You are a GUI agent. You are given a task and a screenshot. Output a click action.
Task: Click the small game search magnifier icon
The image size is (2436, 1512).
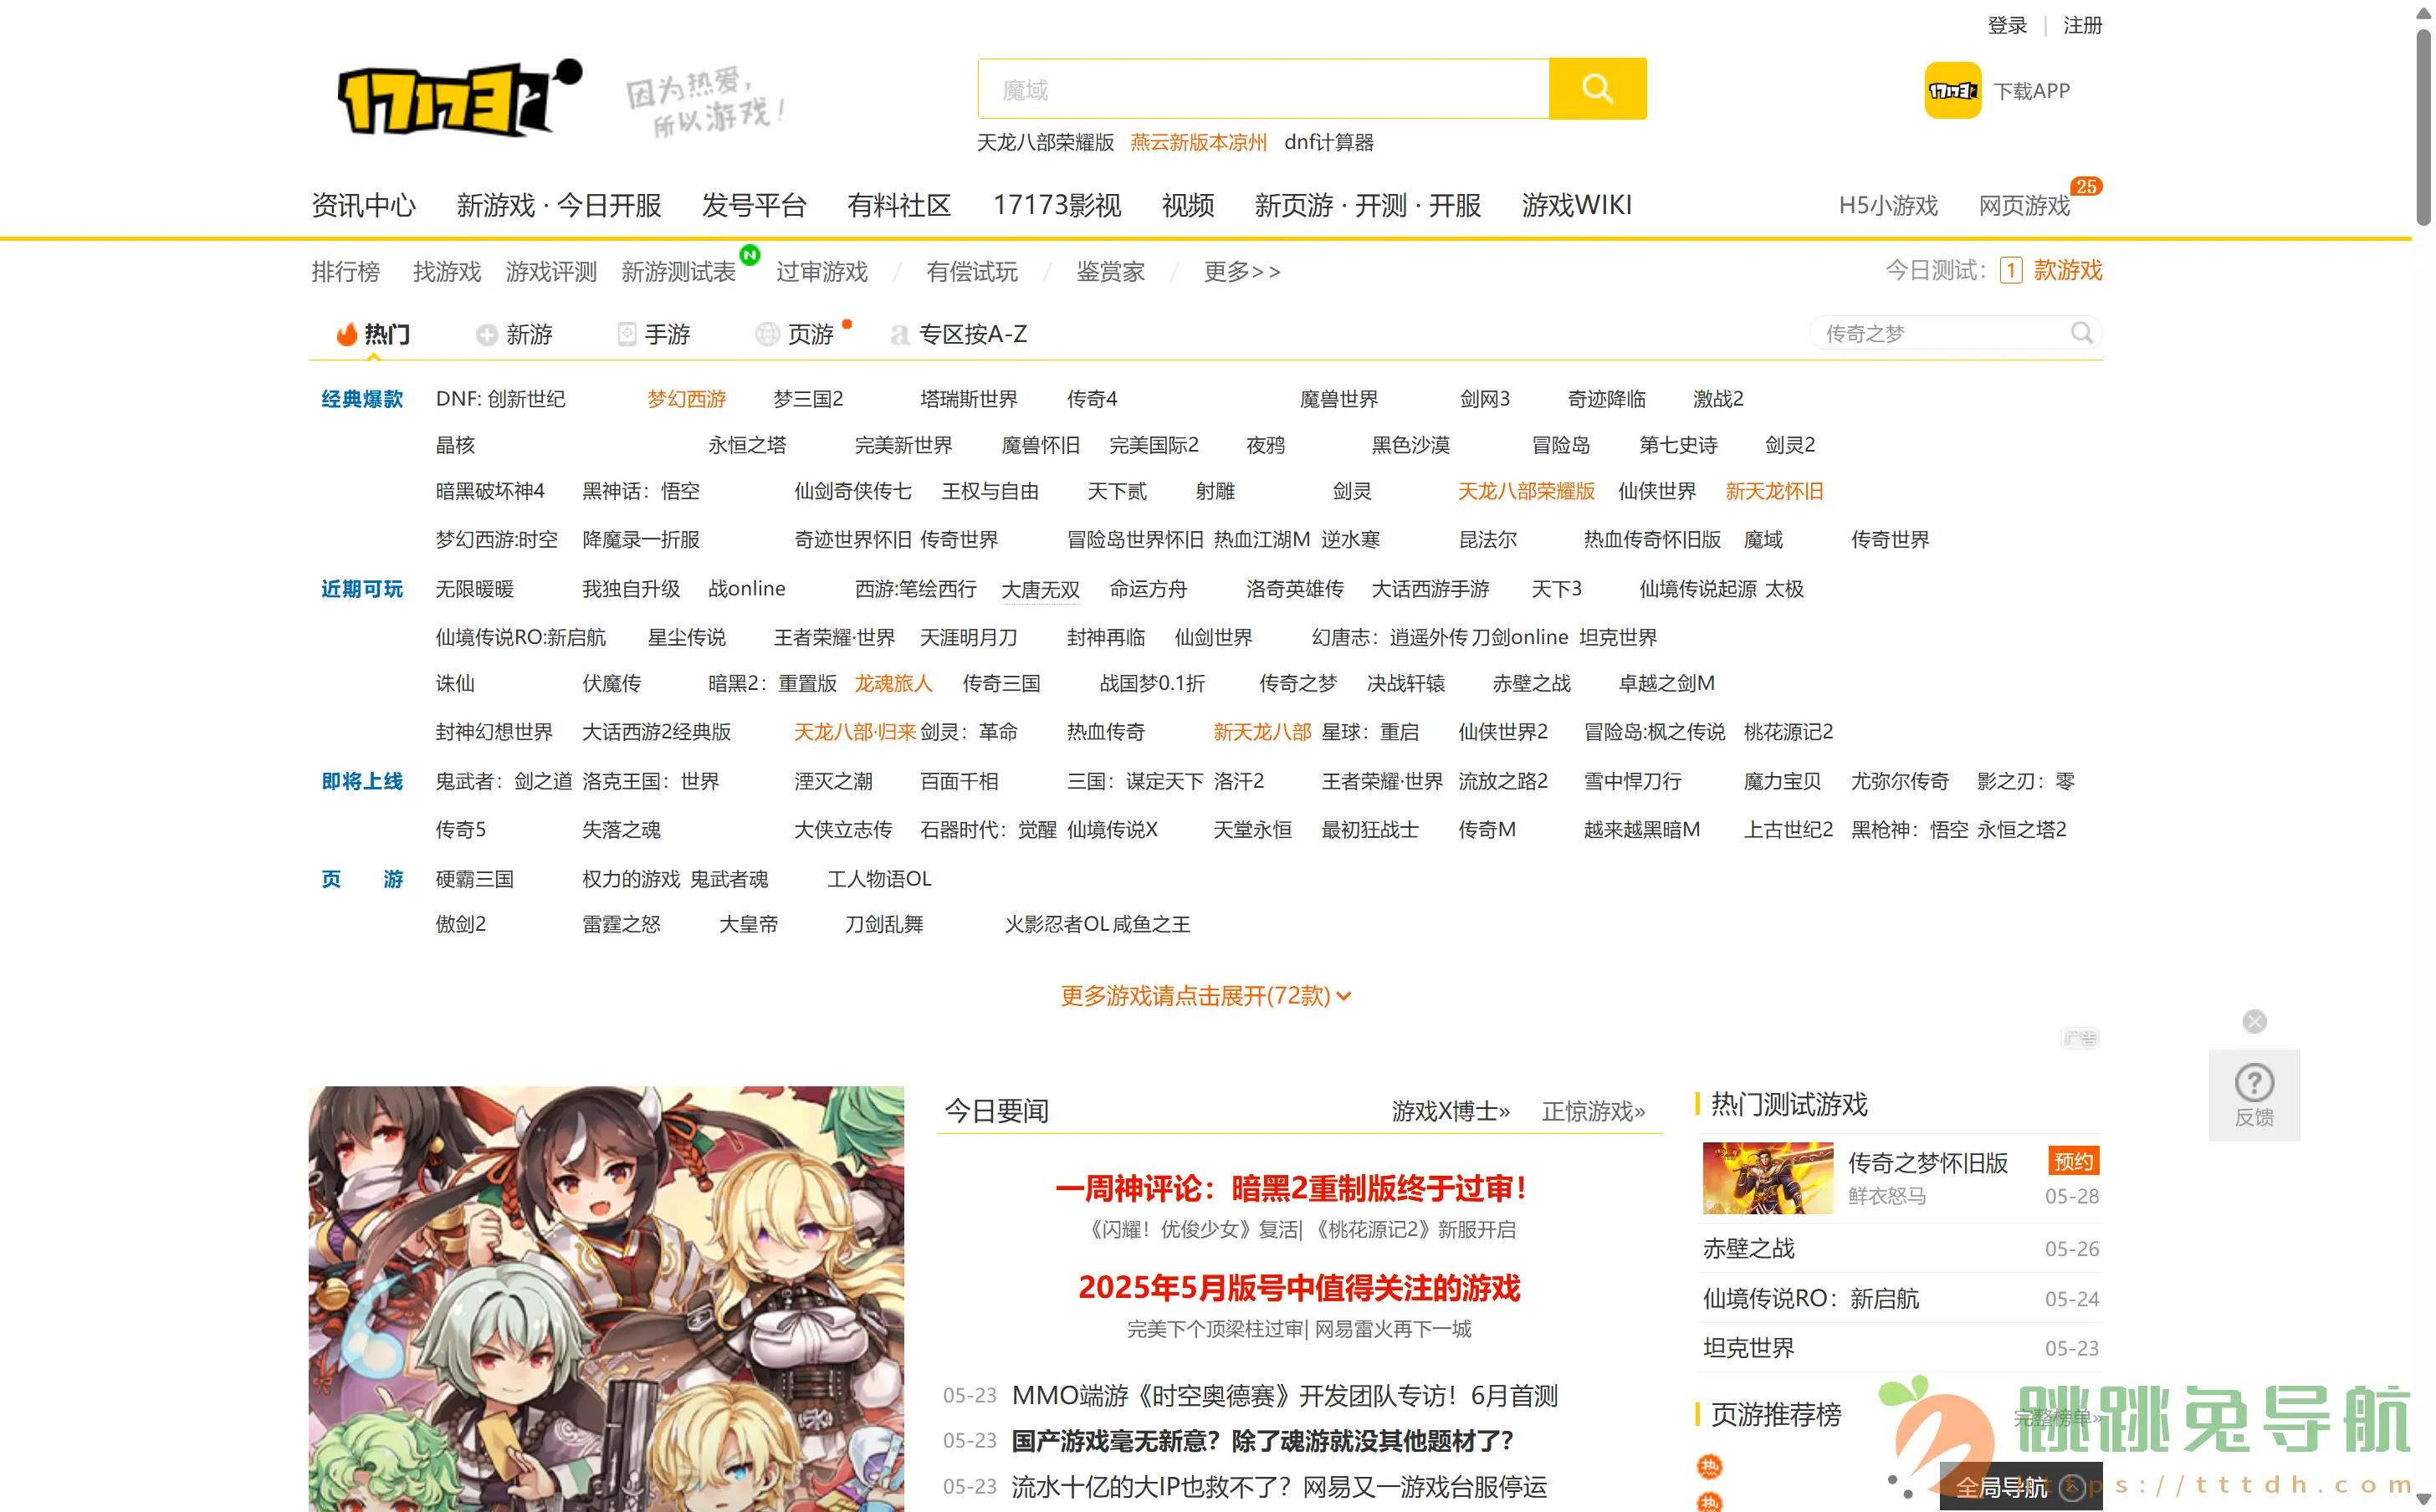click(2081, 333)
